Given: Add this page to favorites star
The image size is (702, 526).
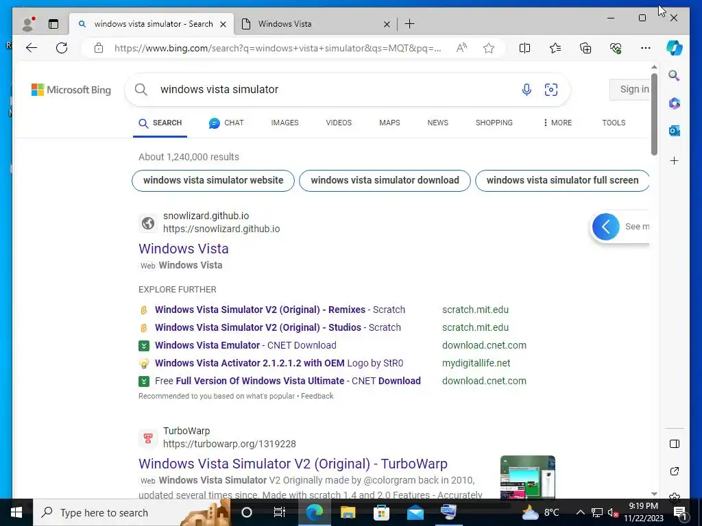Looking at the screenshot, I should (x=489, y=48).
